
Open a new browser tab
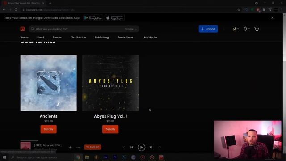tap(50, 3)
